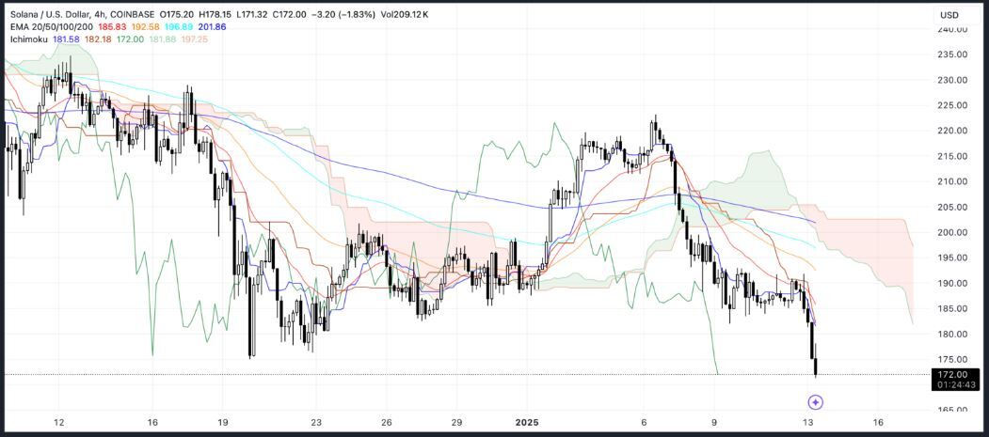Click the 185.00 price axis label
The width and height of the screenshot is (989, 437).
tap(950, 308)
